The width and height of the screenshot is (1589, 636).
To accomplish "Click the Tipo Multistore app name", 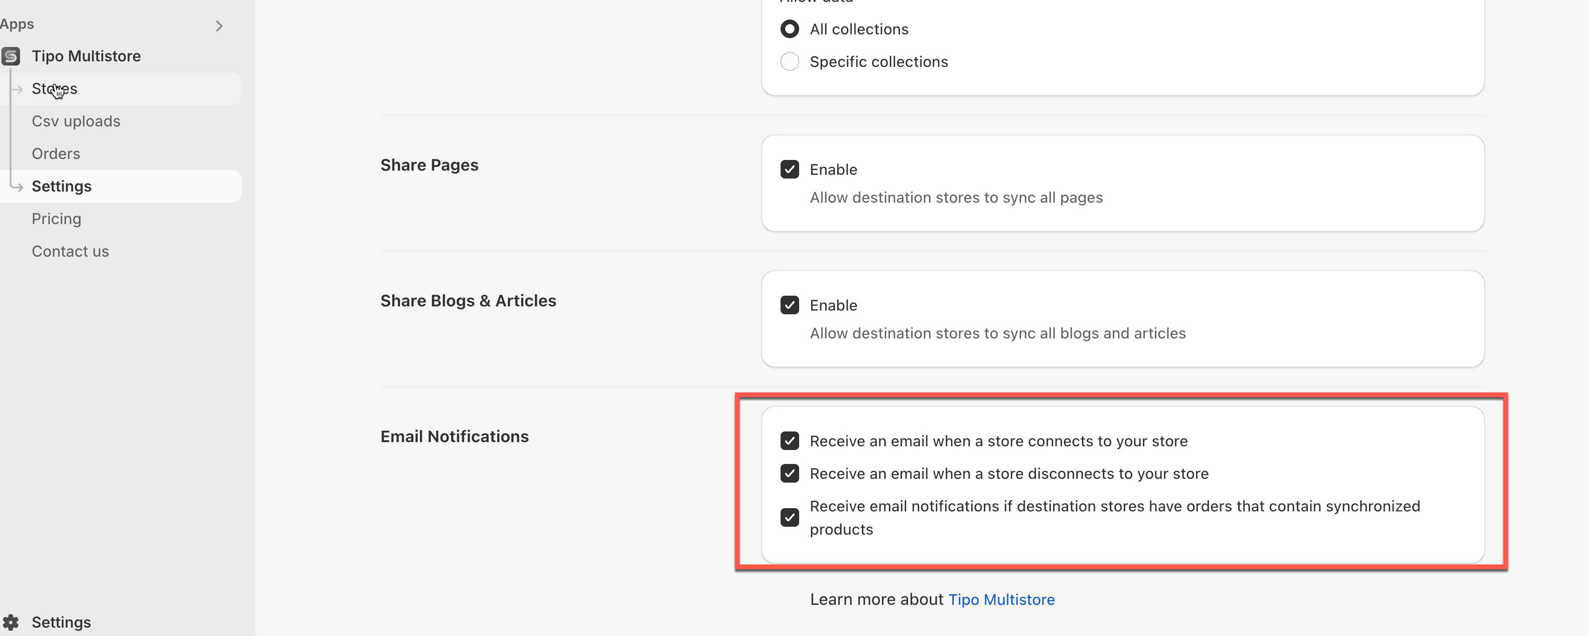I will click(87, 56).
